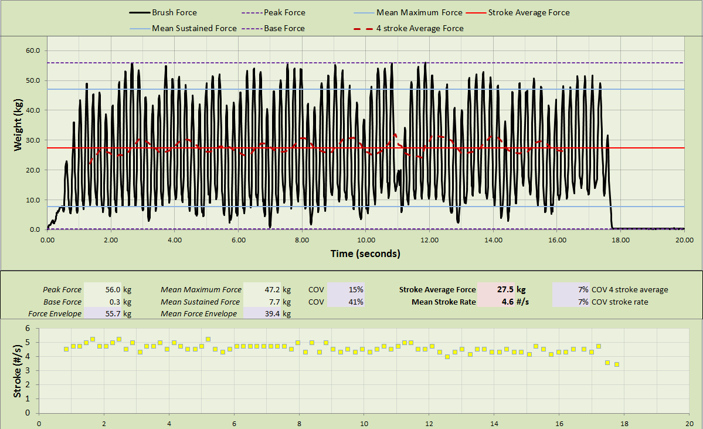
Task: Click the 'Base Force' label in the stats table
Action: (x=62, y=302)
